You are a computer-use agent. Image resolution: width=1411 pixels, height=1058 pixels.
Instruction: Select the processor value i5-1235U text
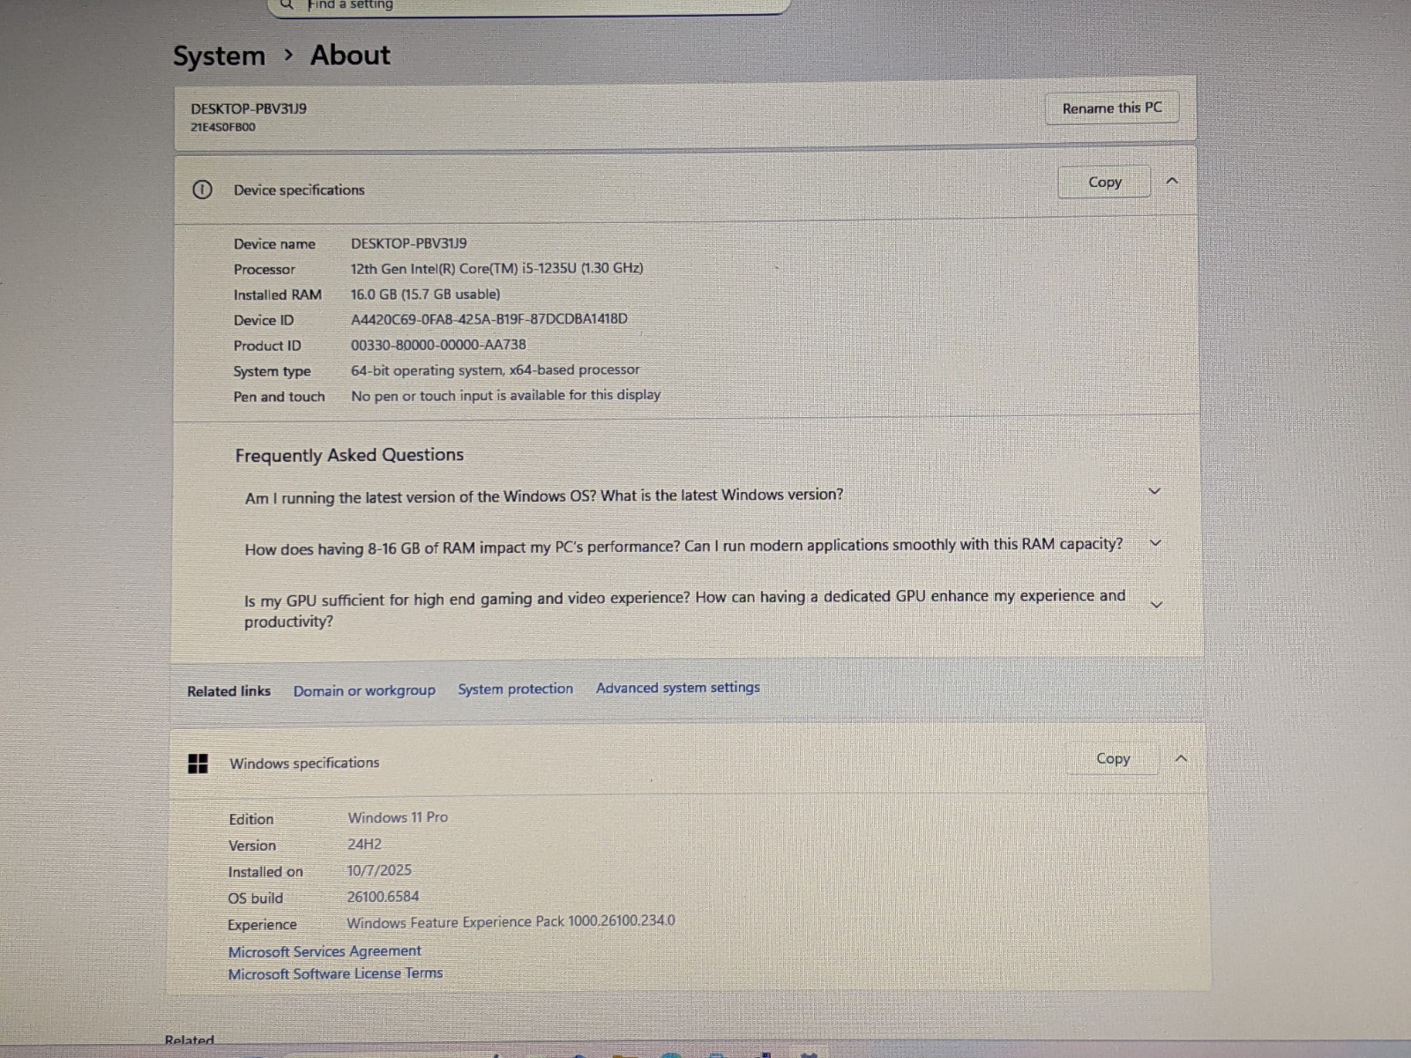[496, 268]
